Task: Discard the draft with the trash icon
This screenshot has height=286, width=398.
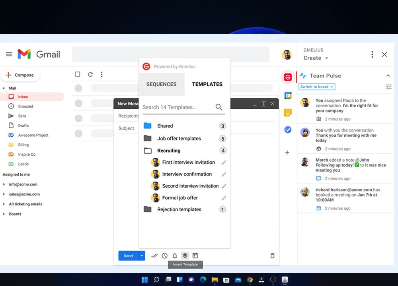Action: (272, 255)
